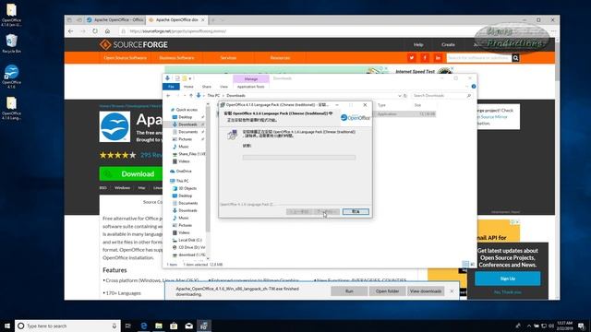
Task: Open the Open Source Software menu
Action: pos(126,58)
